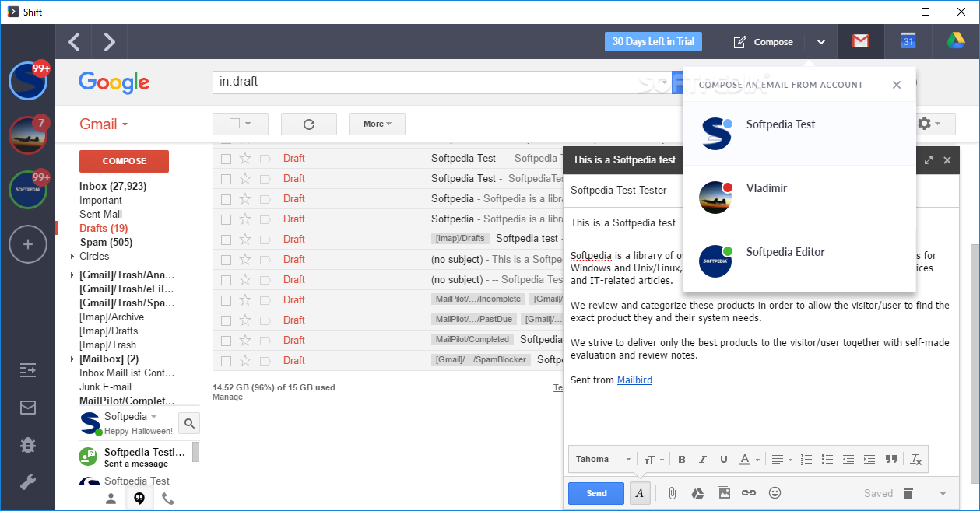Star the SpamBlocker draft row

tap(245, 360)
